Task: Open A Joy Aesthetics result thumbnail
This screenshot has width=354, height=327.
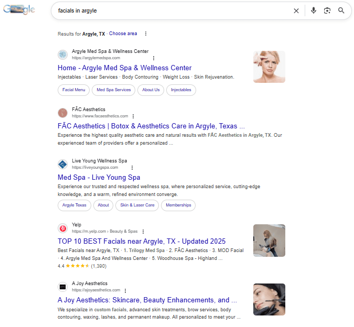Action: (x=269, y=299)
